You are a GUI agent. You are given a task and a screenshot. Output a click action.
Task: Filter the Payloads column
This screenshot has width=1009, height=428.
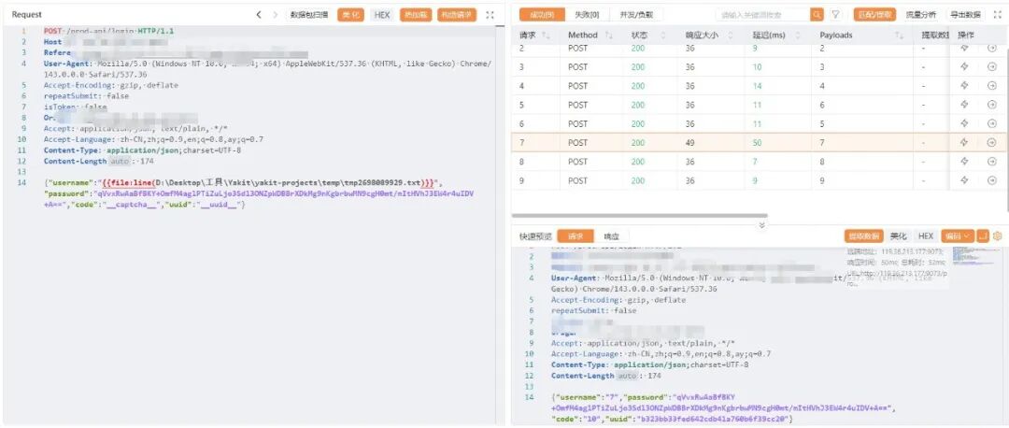(899, 35)
